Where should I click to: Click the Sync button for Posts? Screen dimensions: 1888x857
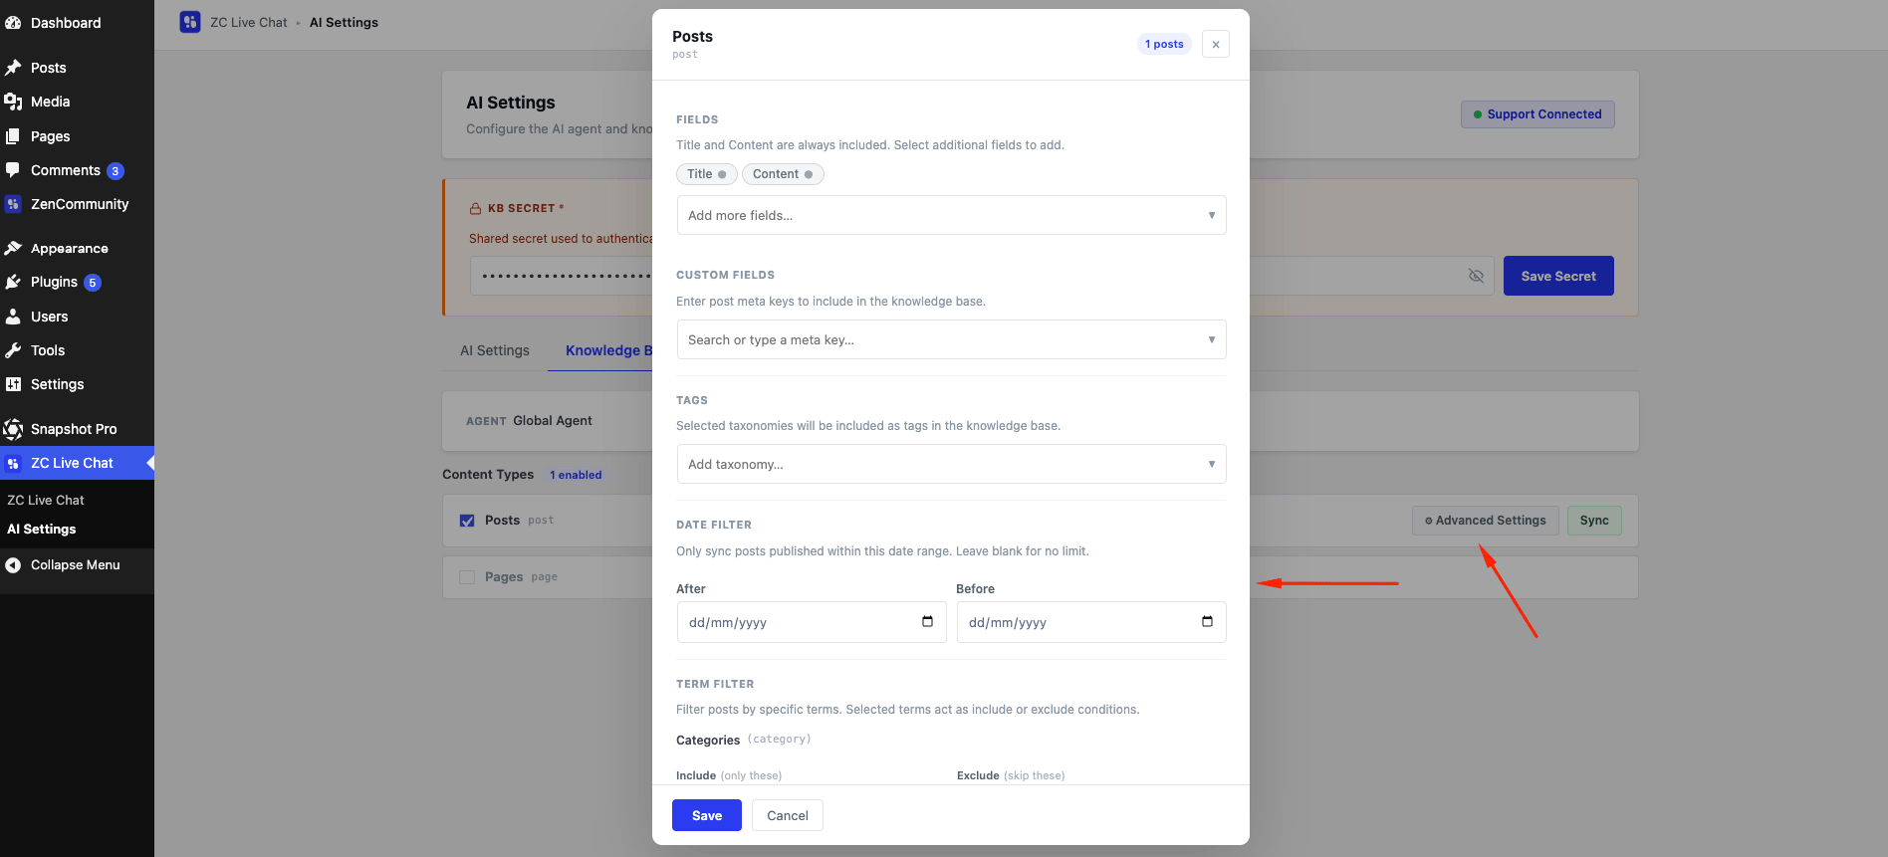click(1594, 521)
